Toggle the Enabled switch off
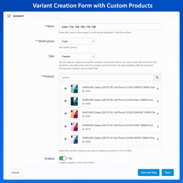Image resolution: width=183 pixels, height=183 pixels. [63, 158]
